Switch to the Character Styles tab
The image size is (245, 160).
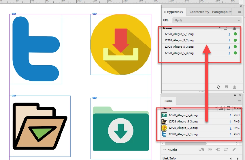pyautogui.click(x=199, y=12)
